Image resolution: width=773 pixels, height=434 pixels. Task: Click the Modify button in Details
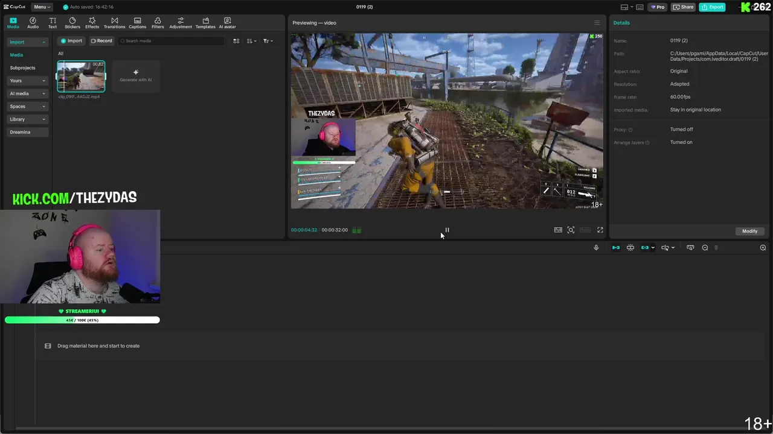point(749,231)
